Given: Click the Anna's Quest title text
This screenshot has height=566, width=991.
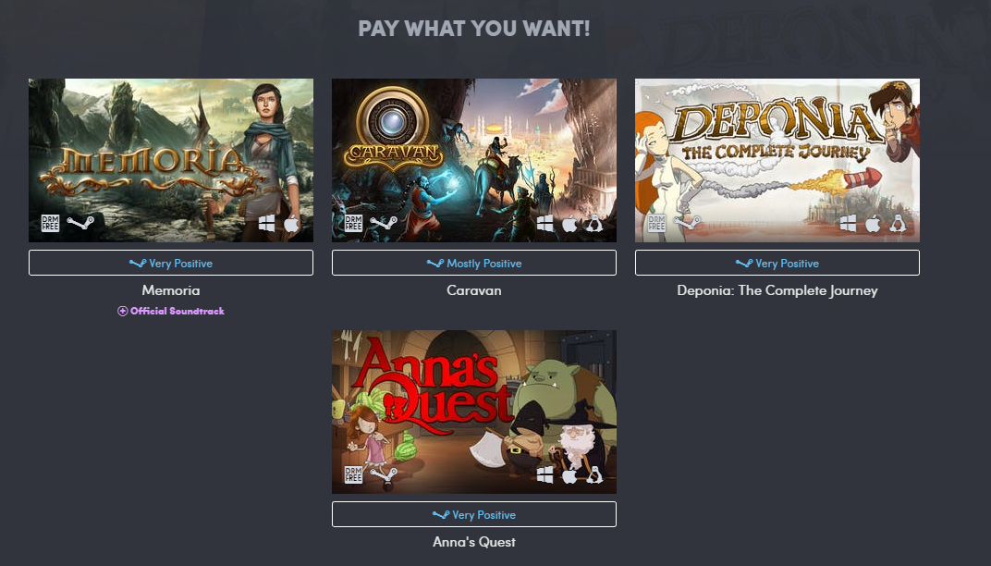Looking at the screenshot, I should (474, 542).
